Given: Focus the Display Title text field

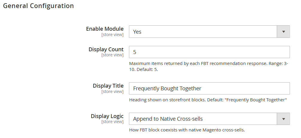Looking at the screenshot, I should [209, 88].
